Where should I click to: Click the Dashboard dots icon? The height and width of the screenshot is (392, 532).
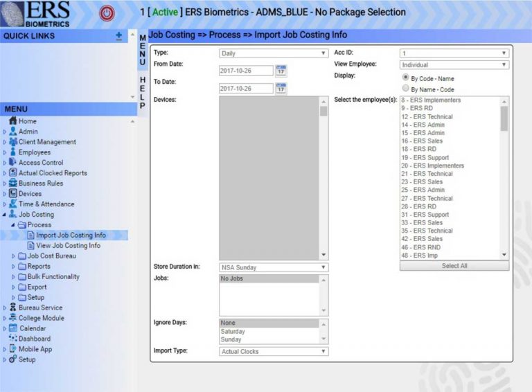(13, 339)
